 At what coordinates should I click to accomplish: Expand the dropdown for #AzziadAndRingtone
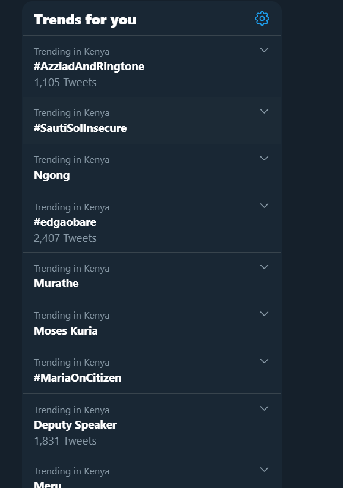(x=264, y=50)
